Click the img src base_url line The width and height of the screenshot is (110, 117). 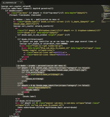[45, 74]
